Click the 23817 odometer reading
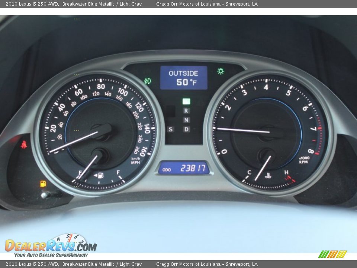Screen dimensions: 357x268 click(193, 168)
